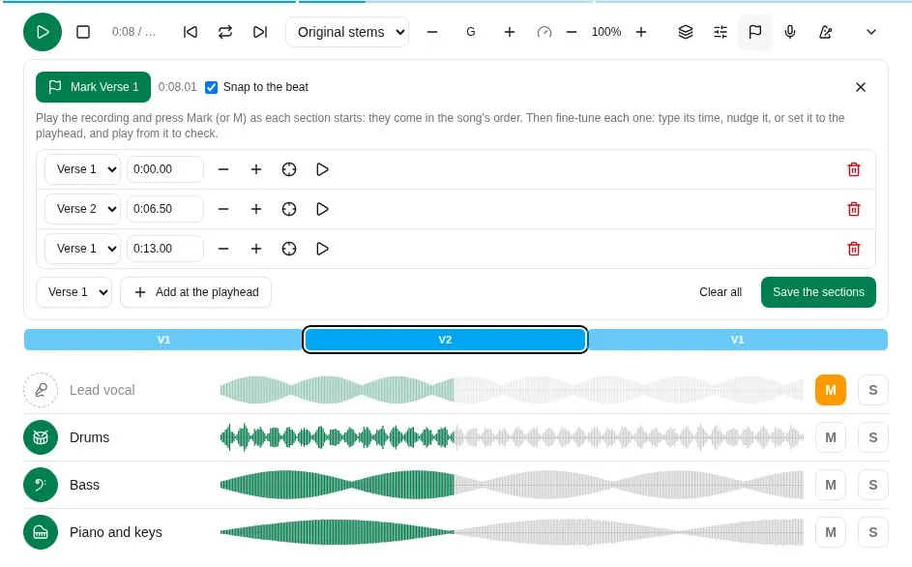Select the V2 section on the timeline
The width and height of the screenshot is (912, 567).
click(445, 340)
